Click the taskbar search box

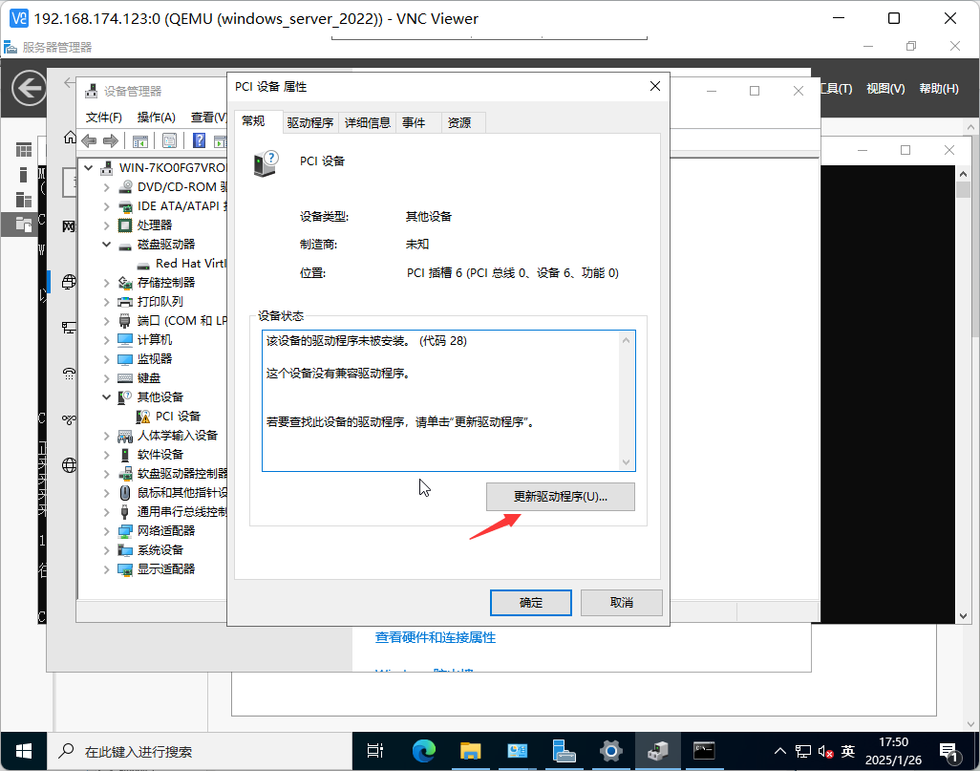[x=200, y=751]
